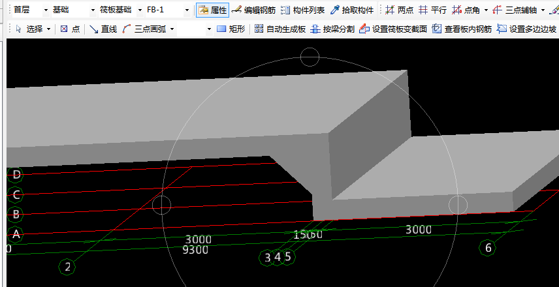Screen dimensions: 559x287
Task: Expand the 三点画弧 dropdown arrow
Action: (172, 29)
